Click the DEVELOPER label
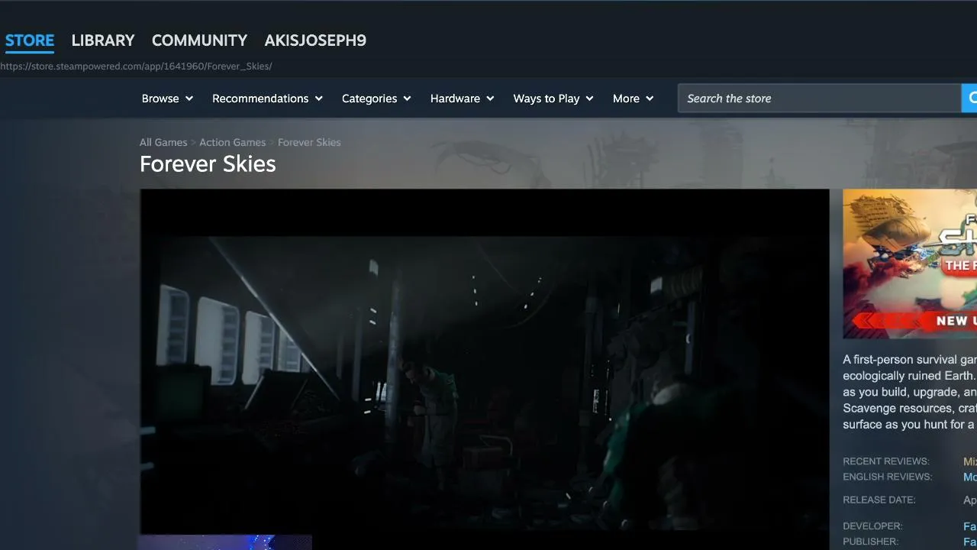Image resolution: width=977 pixels, height=550 pixels. tap(872, 526)
